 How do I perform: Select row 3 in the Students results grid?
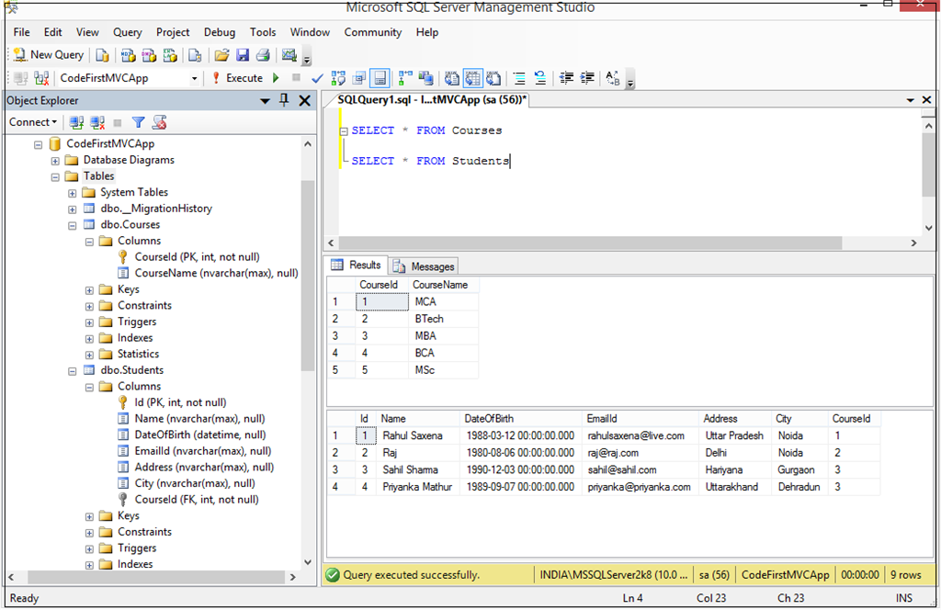point(336,469)
